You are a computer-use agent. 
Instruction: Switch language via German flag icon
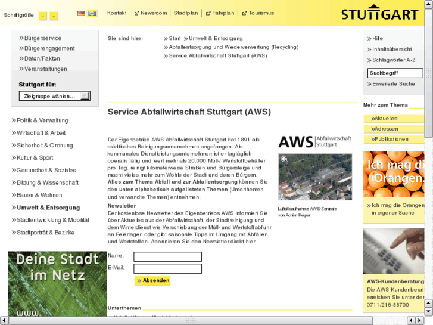[x=81, y=13]
